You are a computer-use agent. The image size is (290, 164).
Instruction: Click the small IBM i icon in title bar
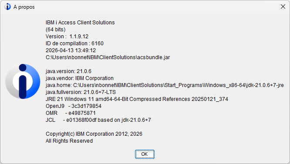7,7
